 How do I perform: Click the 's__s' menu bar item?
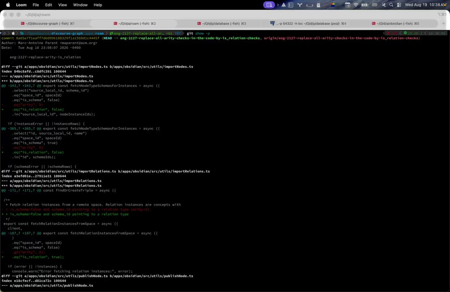pos(309,5)
